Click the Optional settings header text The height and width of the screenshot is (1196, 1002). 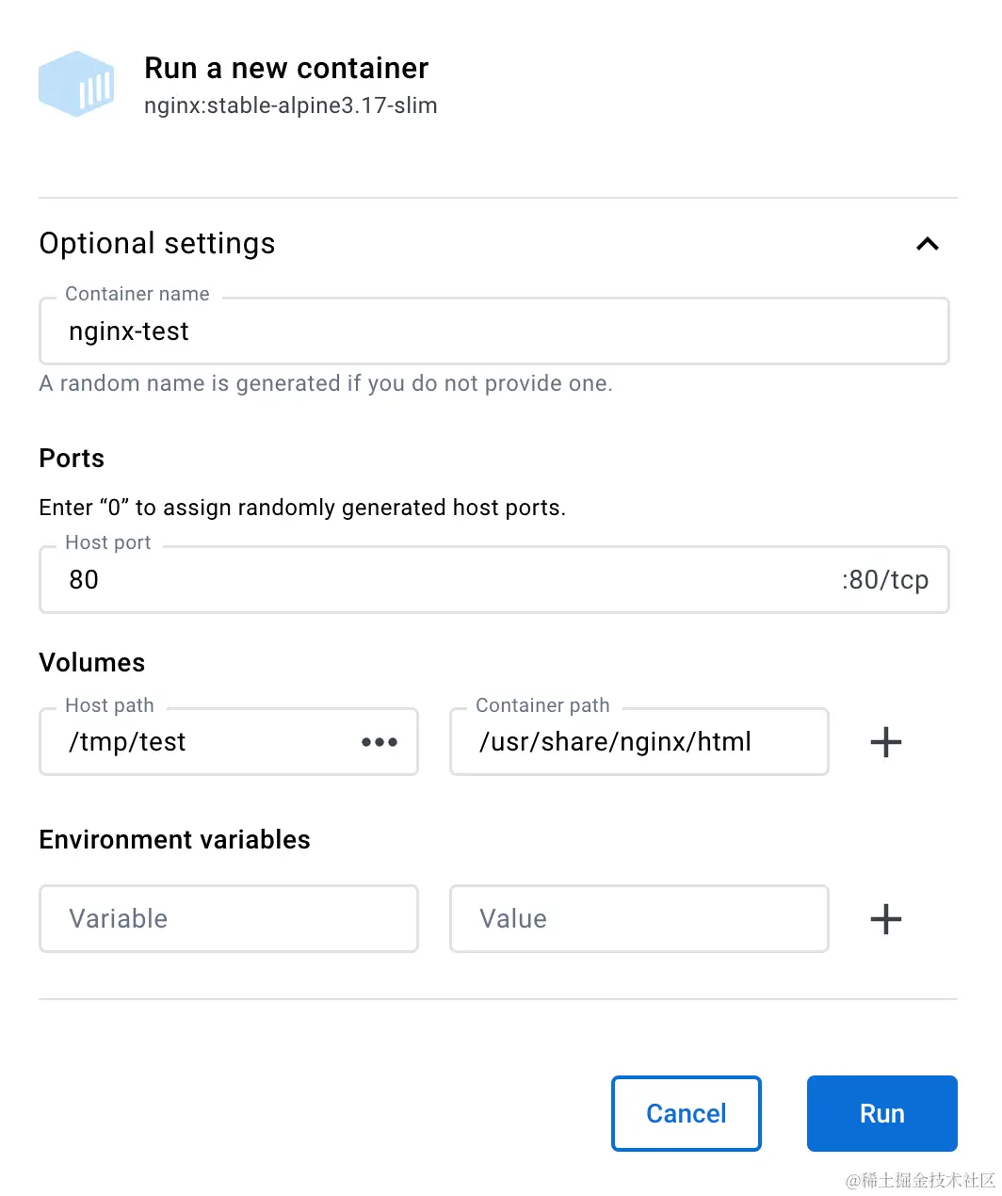pyautogui.click(x=157, y=244)
